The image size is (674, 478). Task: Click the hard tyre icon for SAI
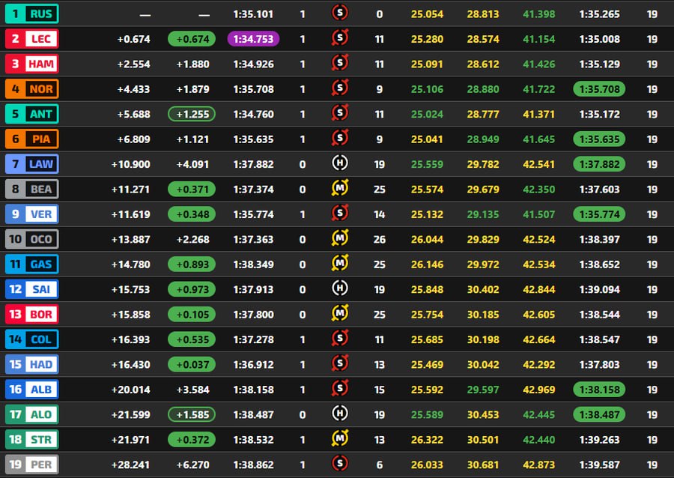[340, 288]
